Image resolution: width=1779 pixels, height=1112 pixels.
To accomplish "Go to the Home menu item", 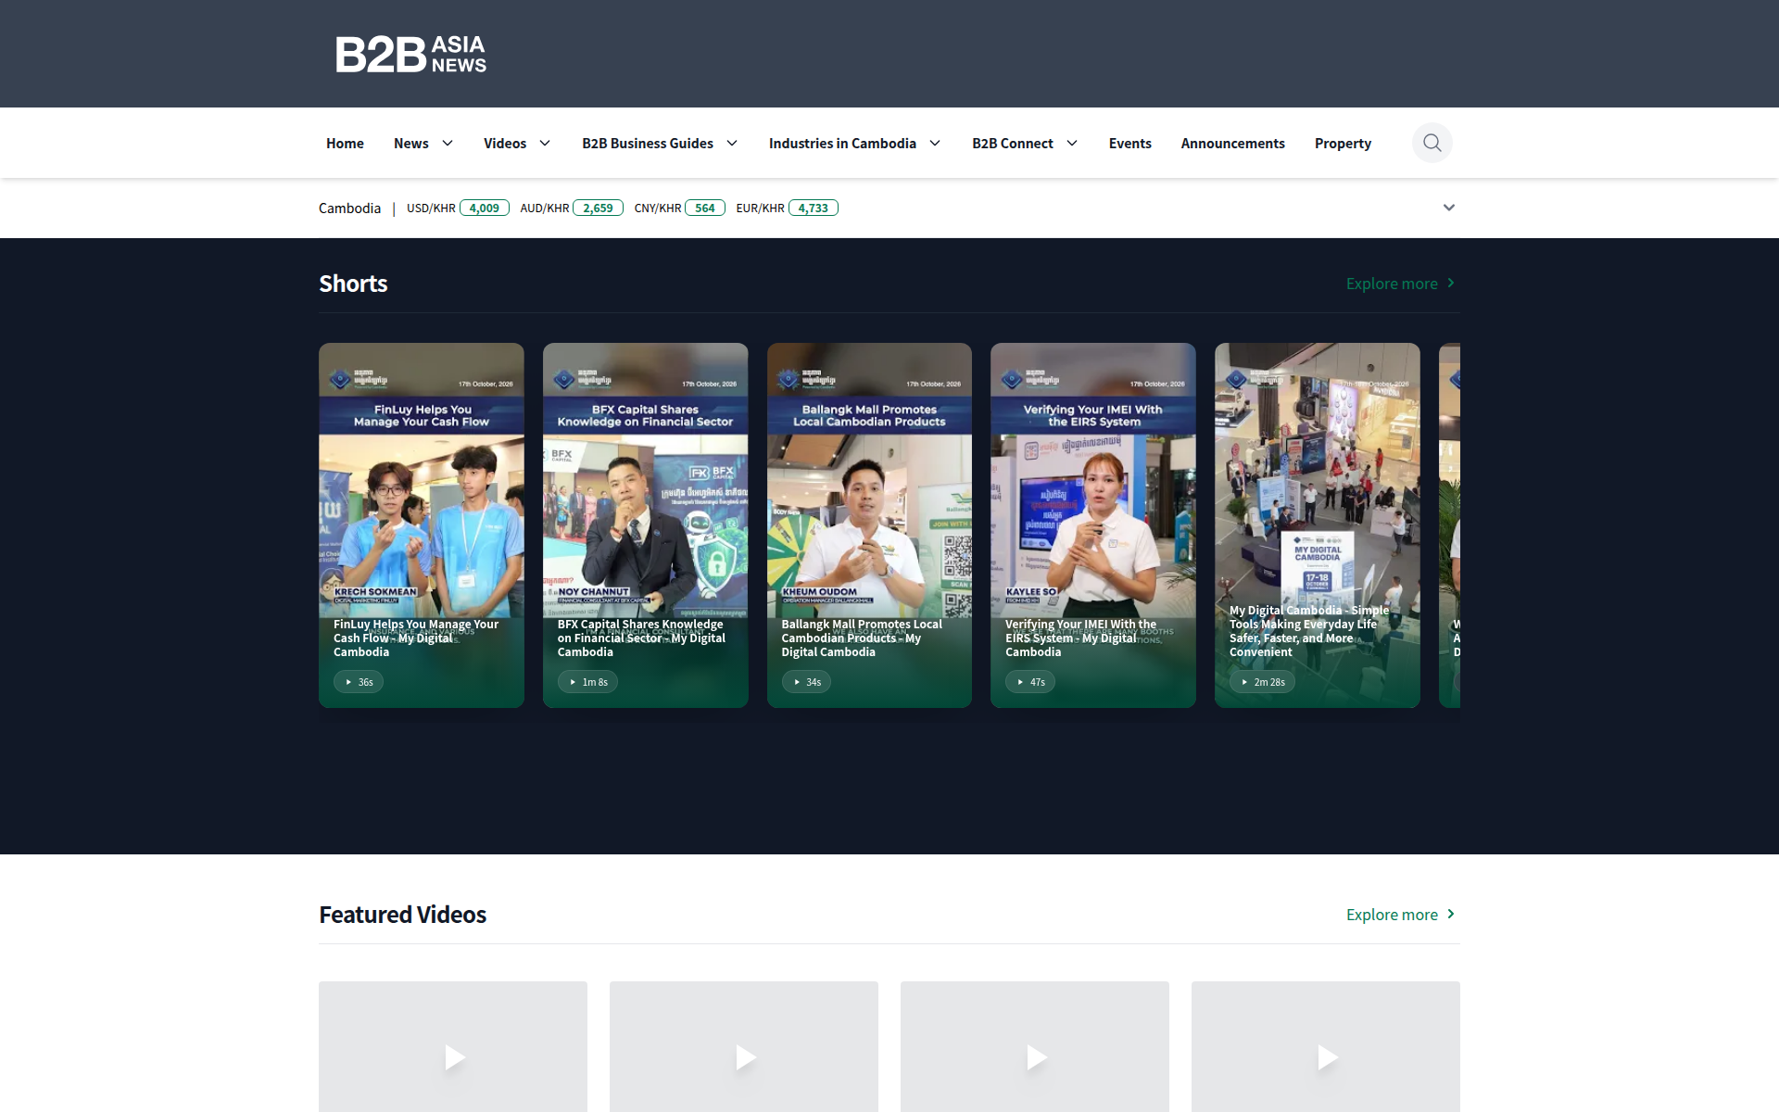I will click(345, 143).
